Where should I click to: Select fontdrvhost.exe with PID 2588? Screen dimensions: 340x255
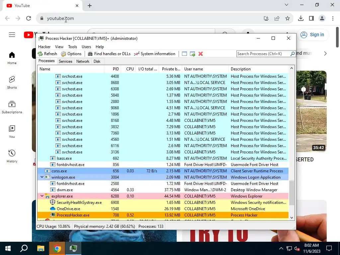[163, 183]
